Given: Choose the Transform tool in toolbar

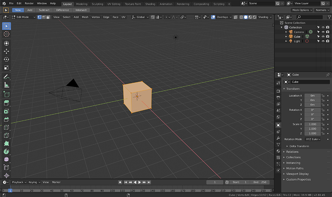Looking at the screenshot, I should [6, 43].
